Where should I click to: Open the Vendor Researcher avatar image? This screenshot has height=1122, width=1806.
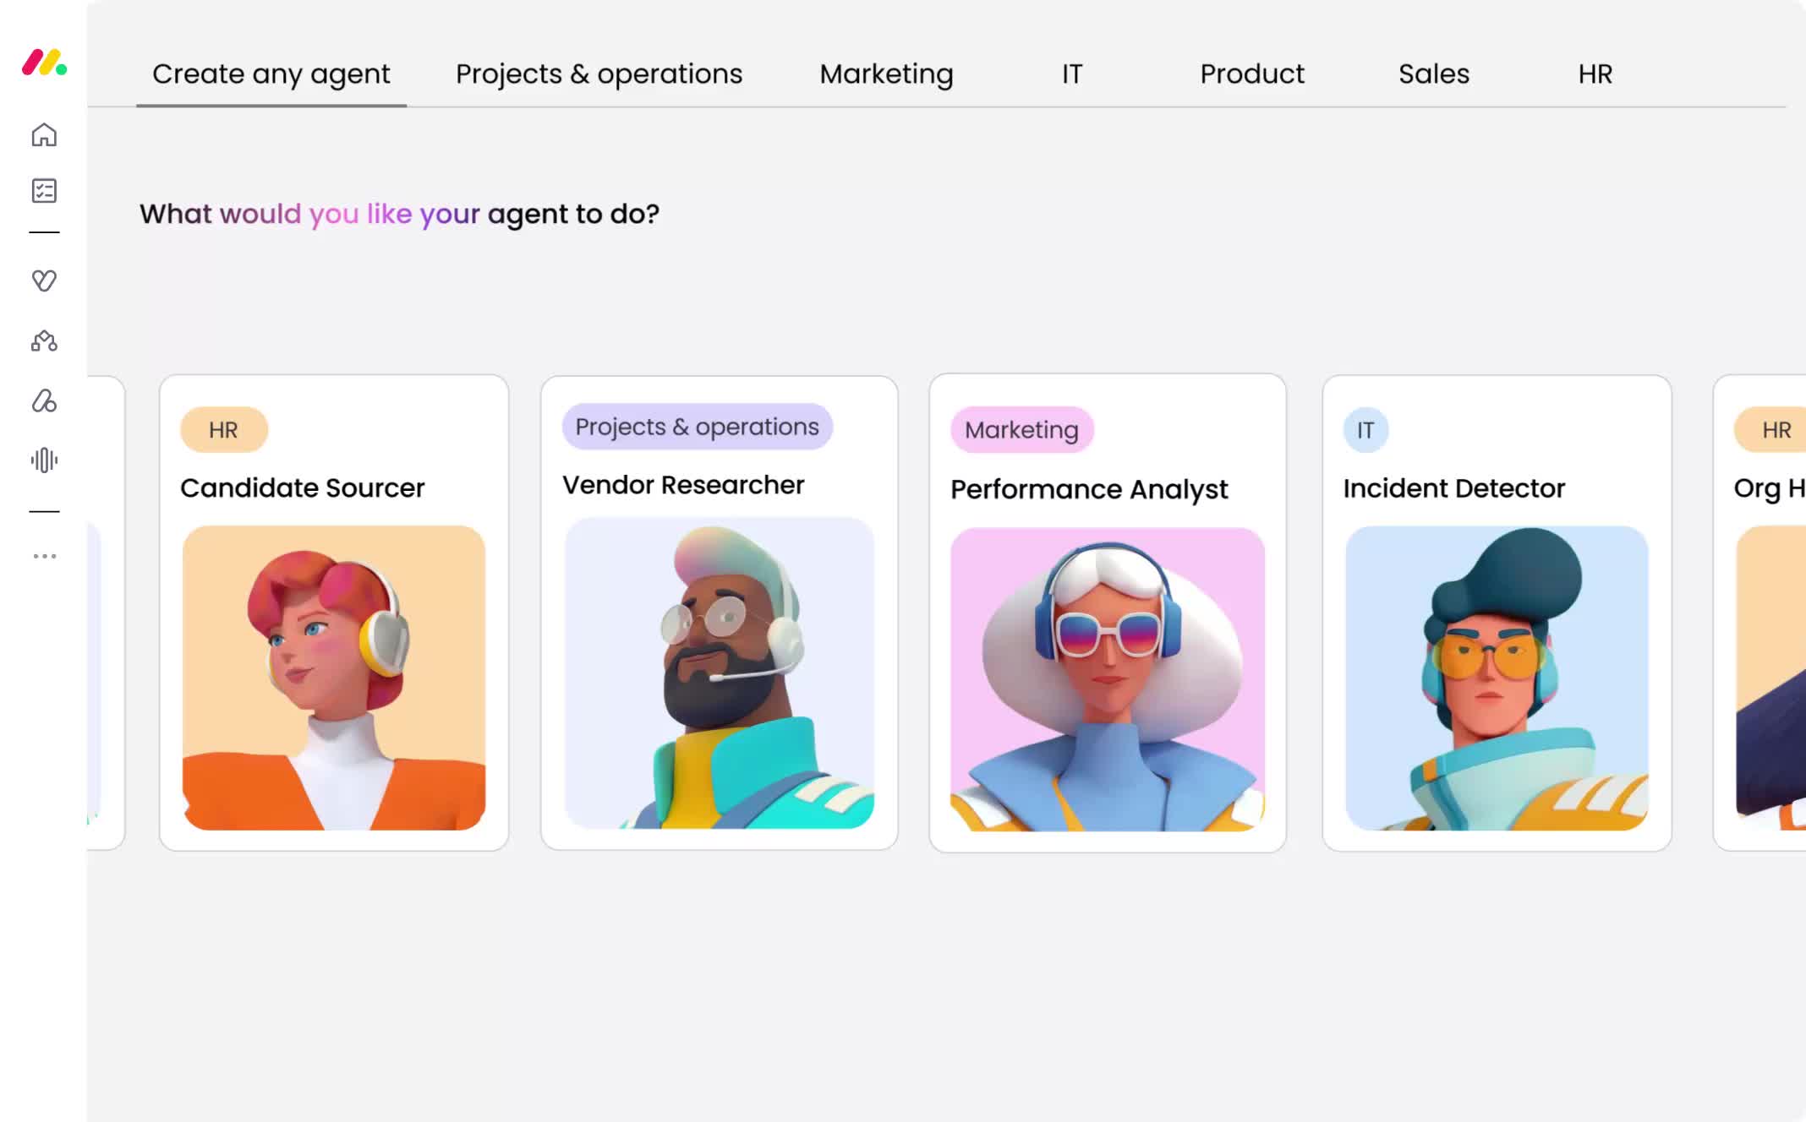pyautogui.click(x=720, y=673)
